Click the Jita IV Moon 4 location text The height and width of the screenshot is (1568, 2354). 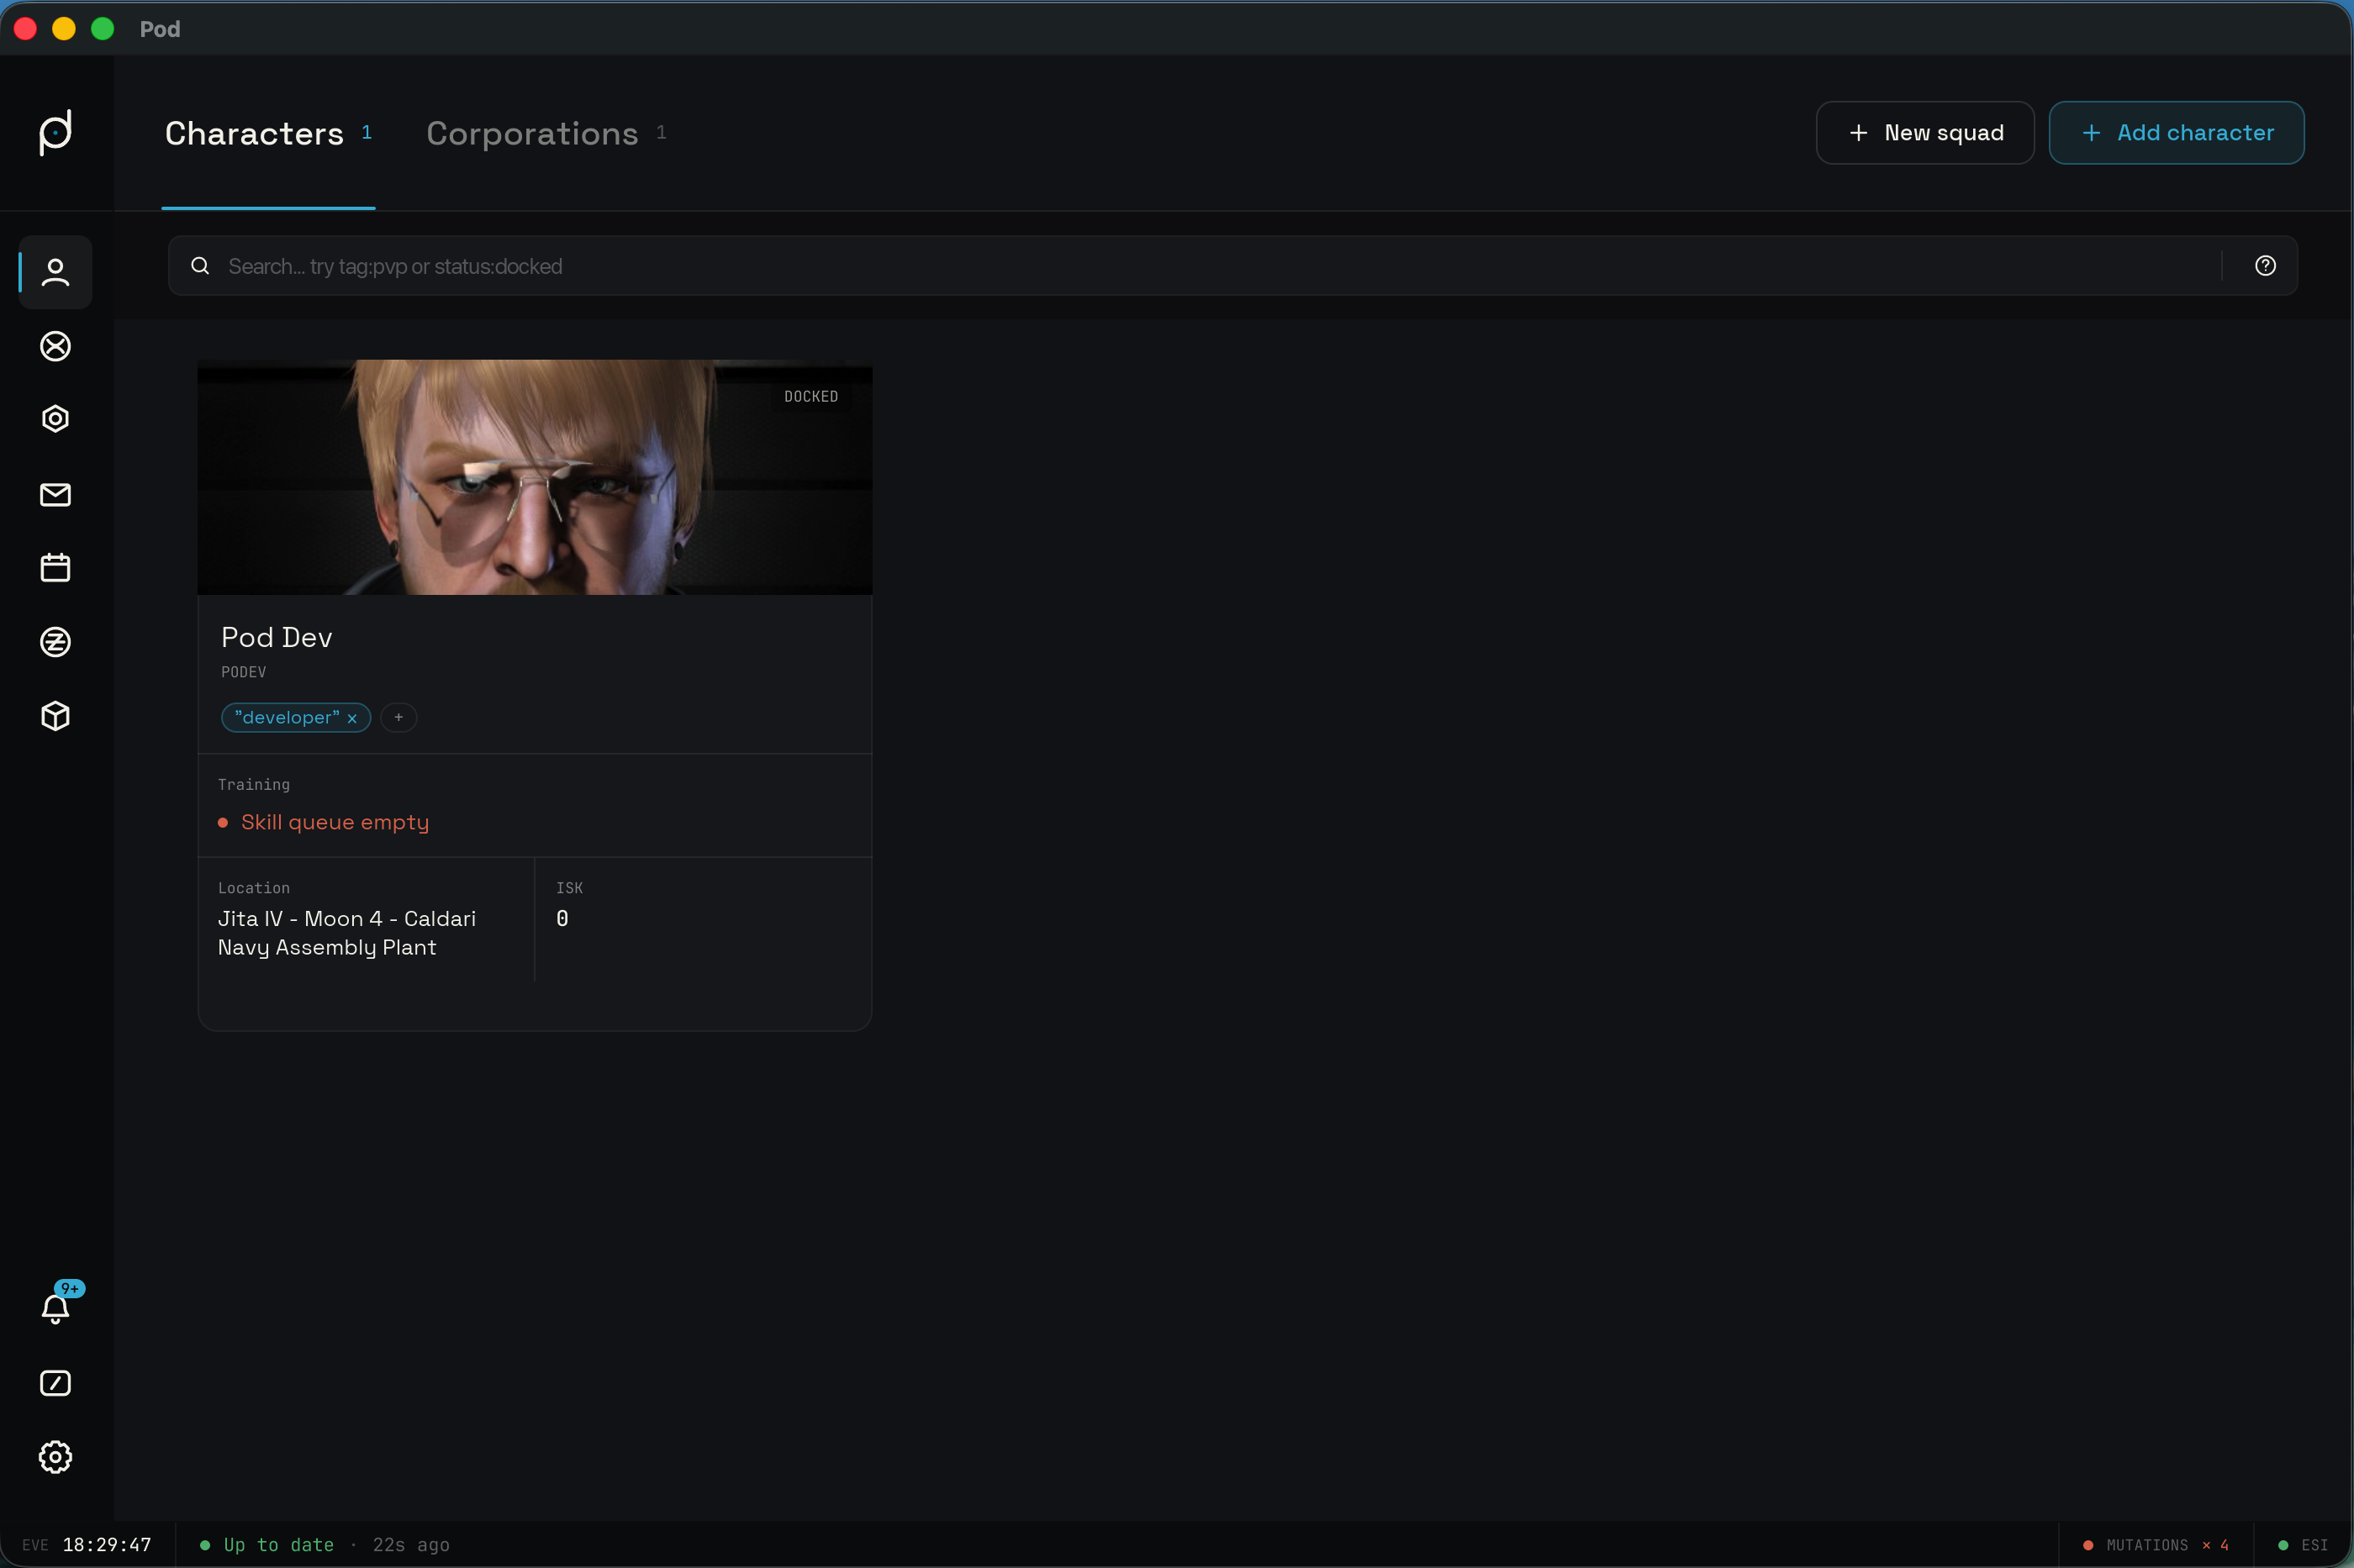tap(347, 933)
